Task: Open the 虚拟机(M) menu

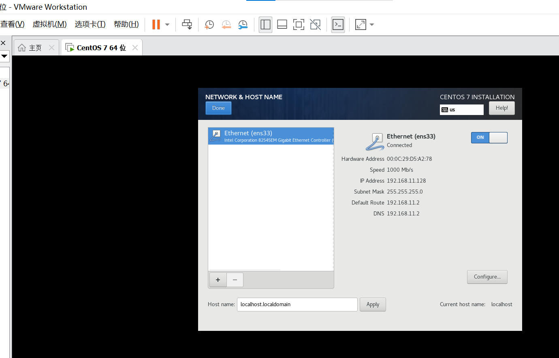Action: point(49,24)
